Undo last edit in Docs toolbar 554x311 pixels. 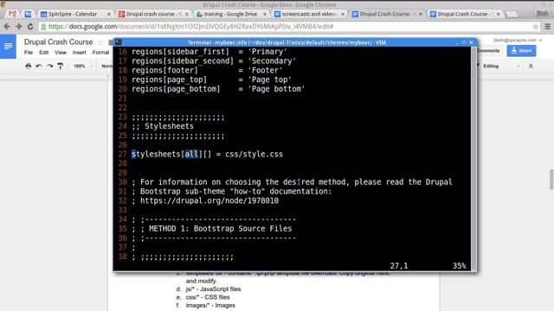(39, 66)
